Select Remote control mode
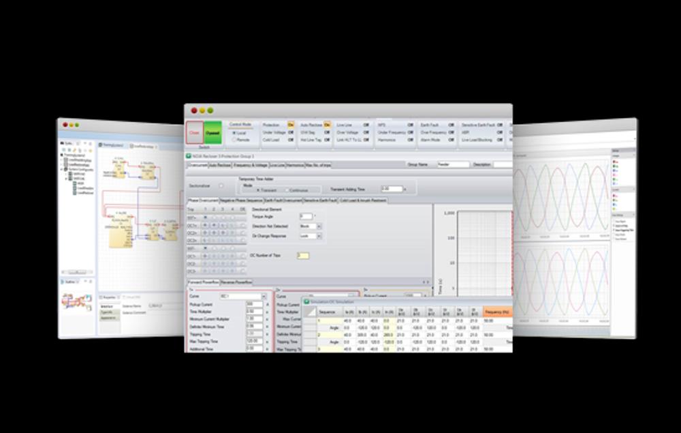Viewport: 681px width, 433px height. click(x=234, y=140)
